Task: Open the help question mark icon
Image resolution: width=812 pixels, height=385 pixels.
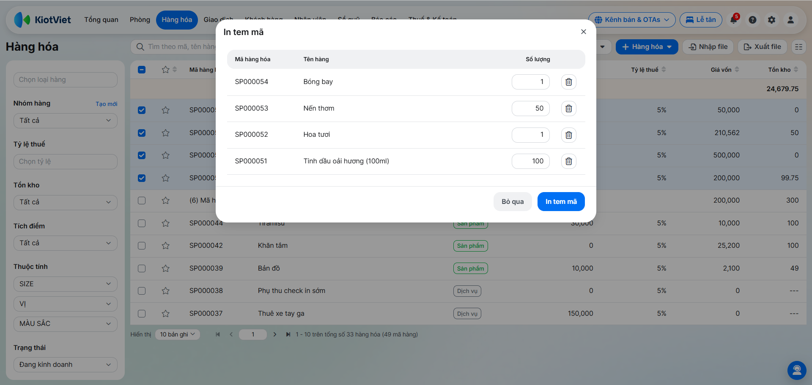Action: tap(752, 20)
